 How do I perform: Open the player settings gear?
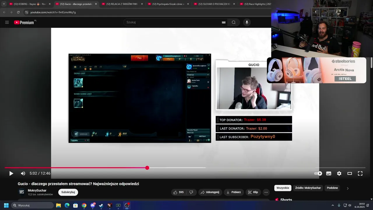pyautogui.click(x=339, y=174)
